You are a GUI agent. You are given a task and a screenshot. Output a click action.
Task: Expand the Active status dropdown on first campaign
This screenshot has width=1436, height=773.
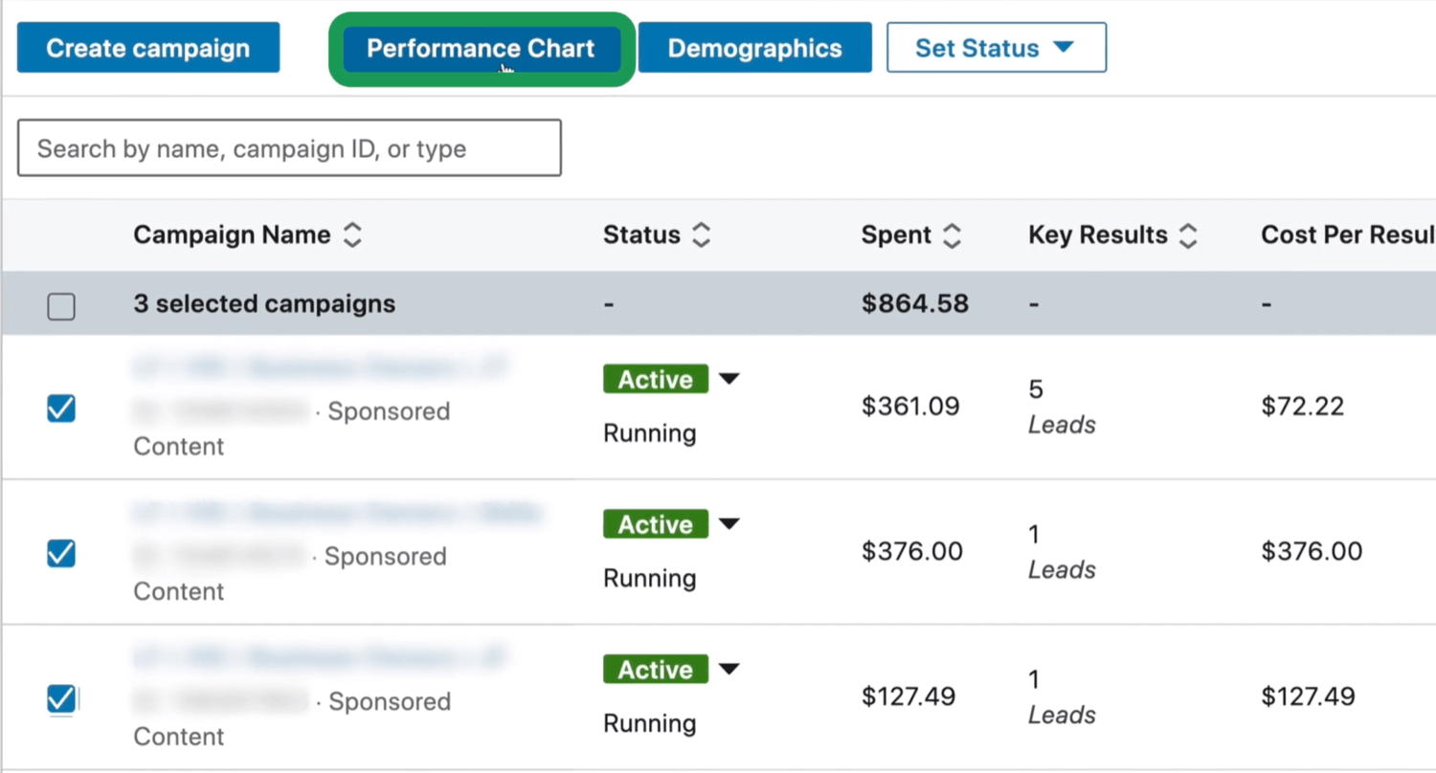(x=729, y=379)
